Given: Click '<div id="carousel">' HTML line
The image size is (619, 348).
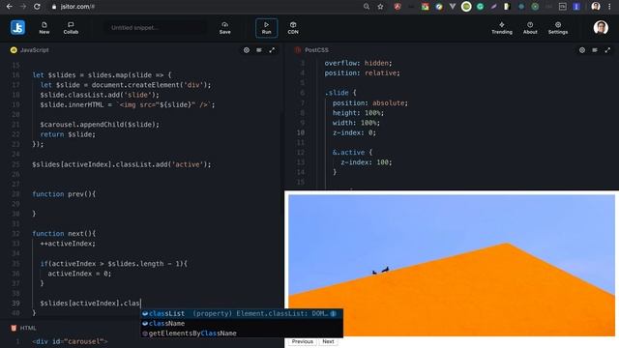Looking at the screenshot, I should (70, 341).
